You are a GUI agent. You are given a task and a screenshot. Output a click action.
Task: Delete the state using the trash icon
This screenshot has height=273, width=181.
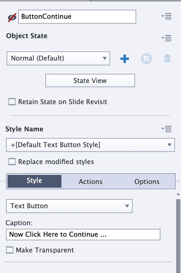pos(167,58)
